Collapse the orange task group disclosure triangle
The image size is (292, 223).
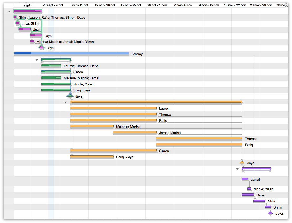(x=65, y=102)
